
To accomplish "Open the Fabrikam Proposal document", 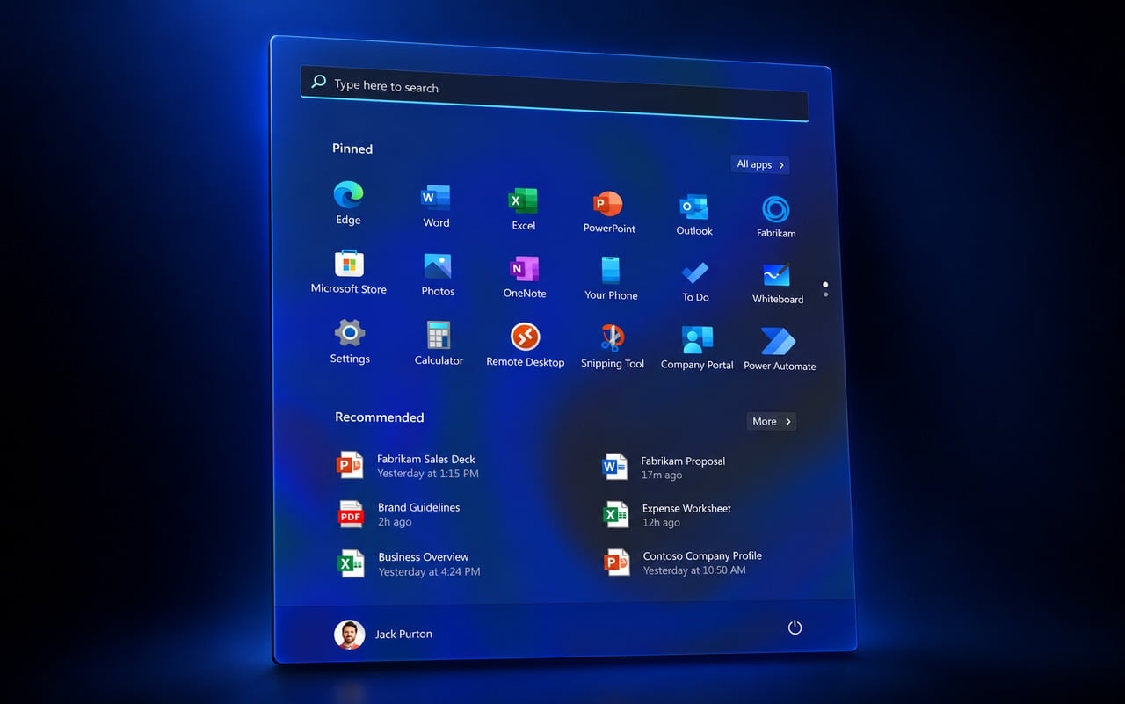I will pyautogui.click(x=664, y=468).
